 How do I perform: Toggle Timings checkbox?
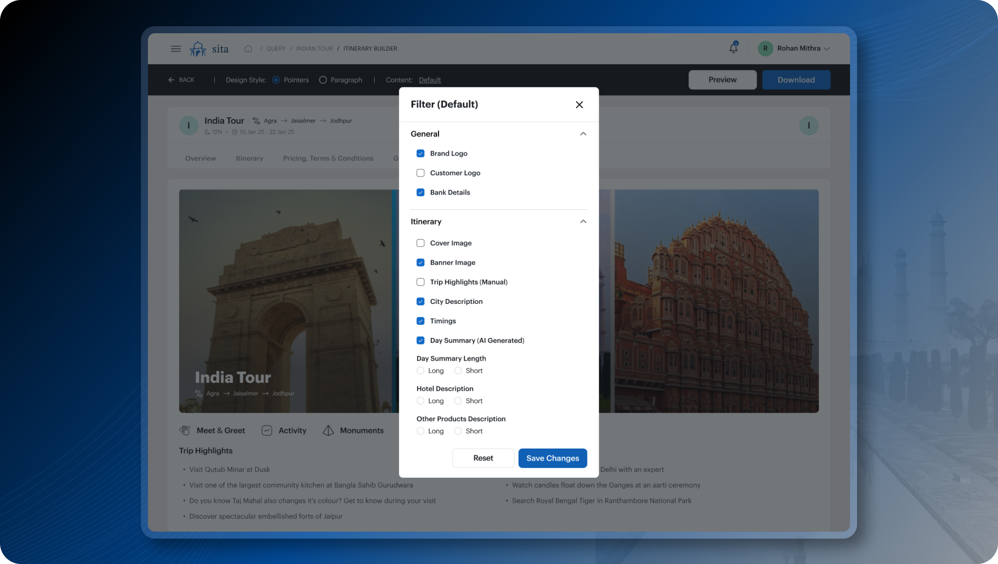421,321
